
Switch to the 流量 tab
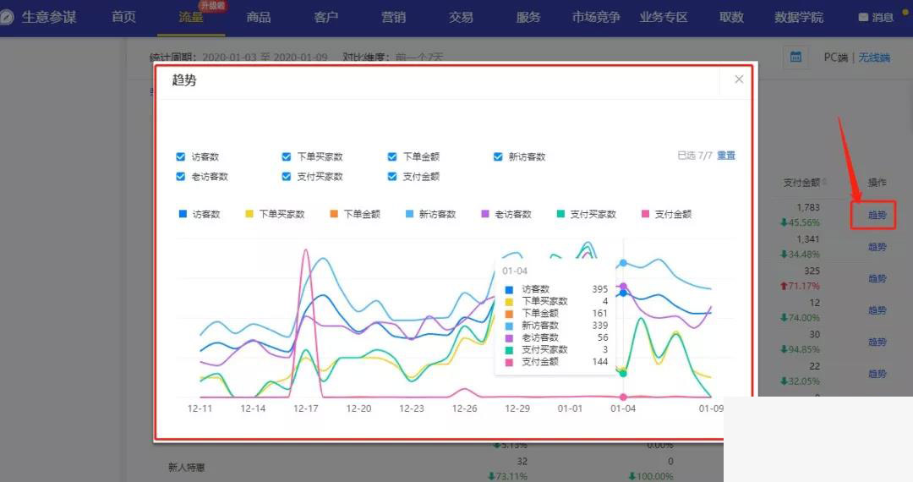191,18
